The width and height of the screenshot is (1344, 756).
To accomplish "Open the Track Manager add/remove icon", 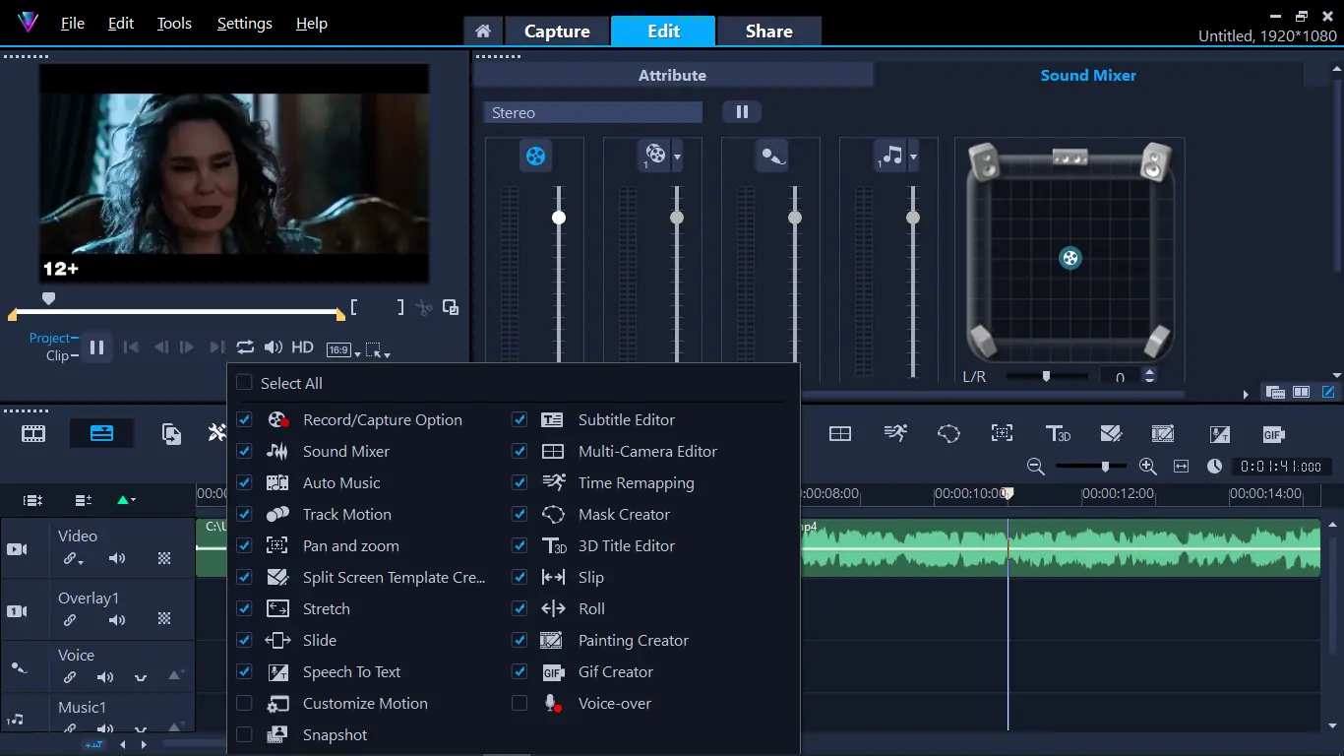I will (83, 500).
